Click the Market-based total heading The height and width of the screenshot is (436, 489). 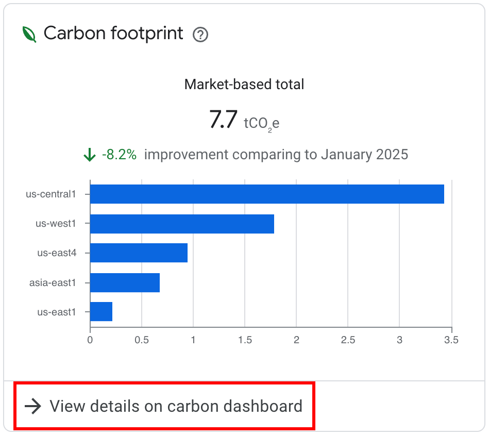click(244, 84)
